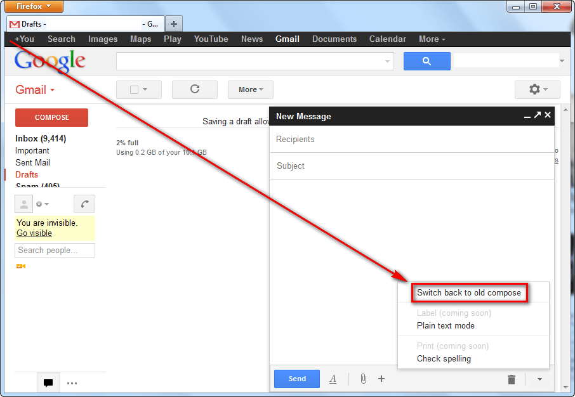The height and width of the screenshot is (397, 575).
Task: Minimize the New Message compose window
Action: (527, 116)
